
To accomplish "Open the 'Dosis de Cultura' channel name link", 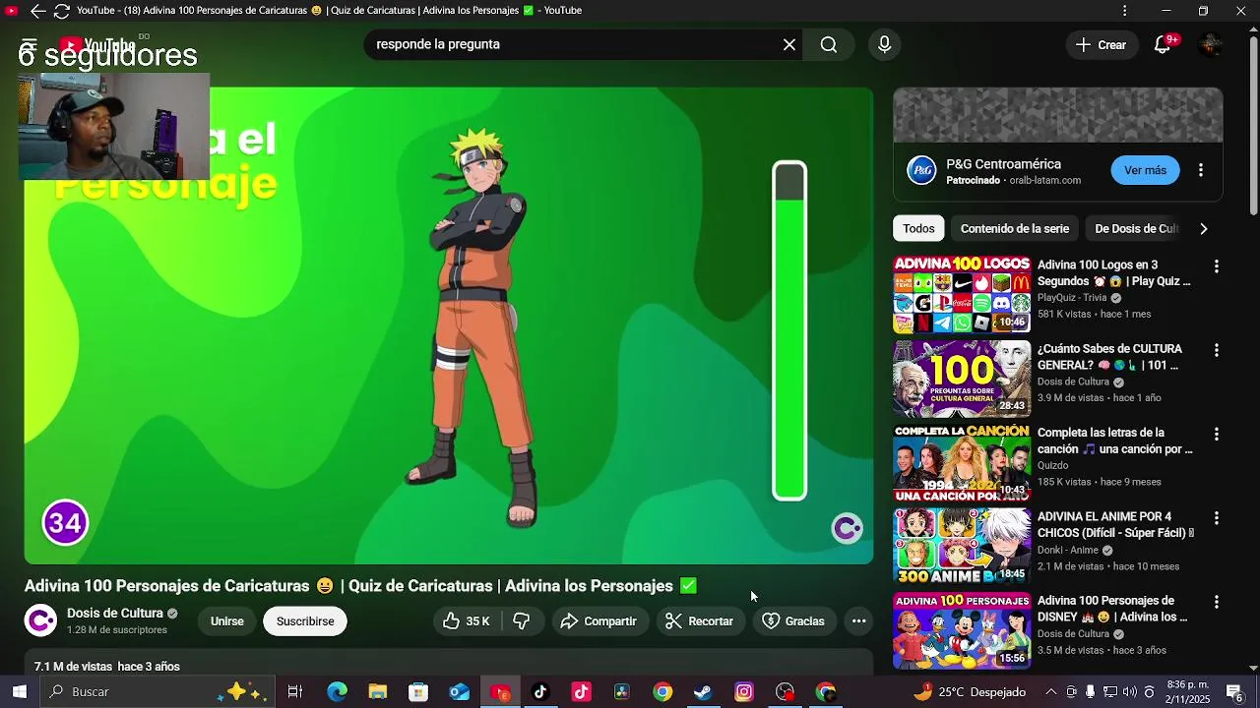I will tap(115, 613).
